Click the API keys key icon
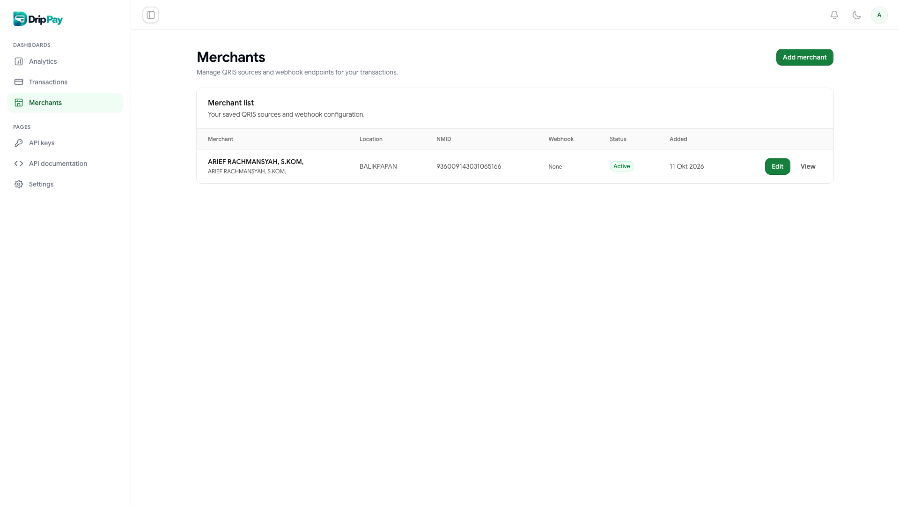The width and height of the screenshot is (899, 506). tap(19, 143)
